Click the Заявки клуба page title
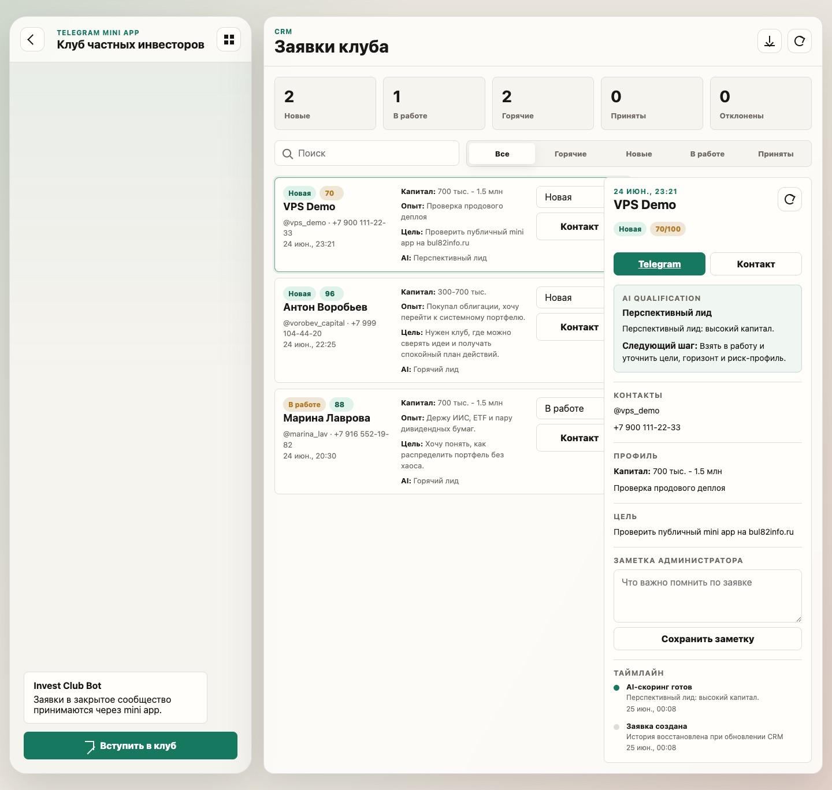Image resolution: width=832 pixels, height=790 pixels. pyautogui.click(x=332, y=47)
